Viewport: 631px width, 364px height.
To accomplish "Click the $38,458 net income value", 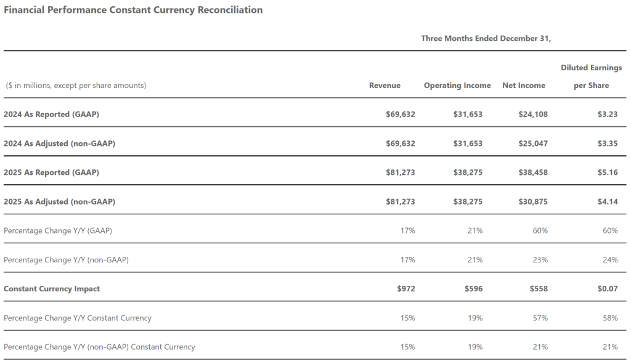I will (533, 172).
